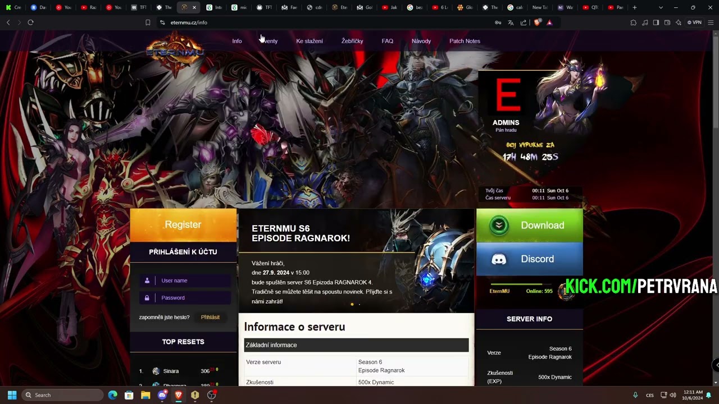This screenshot has width=719, height=404.
Task: Toggle the Brave VPN button
Action: [x=695, y=22]
